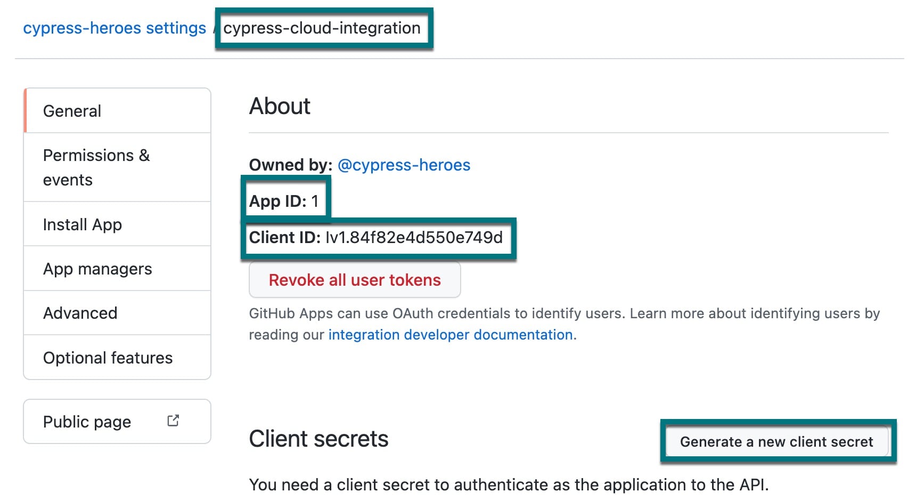
Task: Click the client secret authentication description text
Action: pos(509,485)
